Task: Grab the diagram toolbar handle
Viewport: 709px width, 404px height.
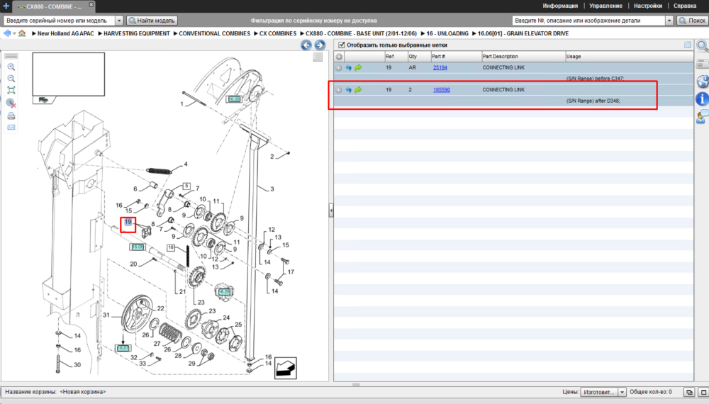Action: [x=11, y=57]
